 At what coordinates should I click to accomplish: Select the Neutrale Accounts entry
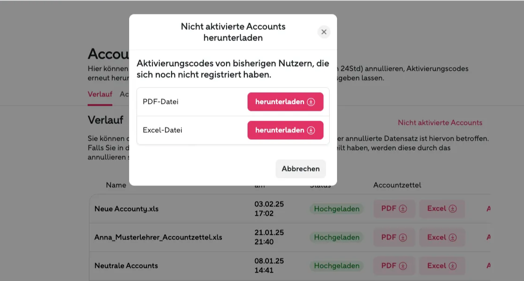click(x=126, y=266)
